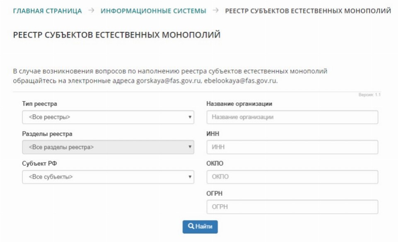Click the gorskaya@fas.gov.ru email address
The height and width of the screenshot is (242, 398).
tap(169, 81)
